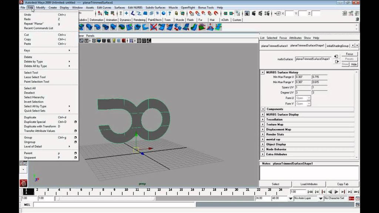379x213 pixels.
Task: Click the range slider handle at start
Action: click(57, 198)
